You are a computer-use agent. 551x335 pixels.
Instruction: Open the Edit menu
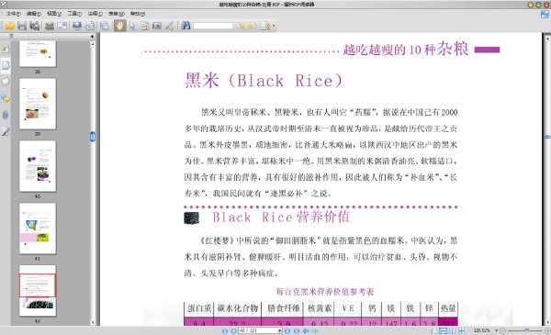pos(34,14)
